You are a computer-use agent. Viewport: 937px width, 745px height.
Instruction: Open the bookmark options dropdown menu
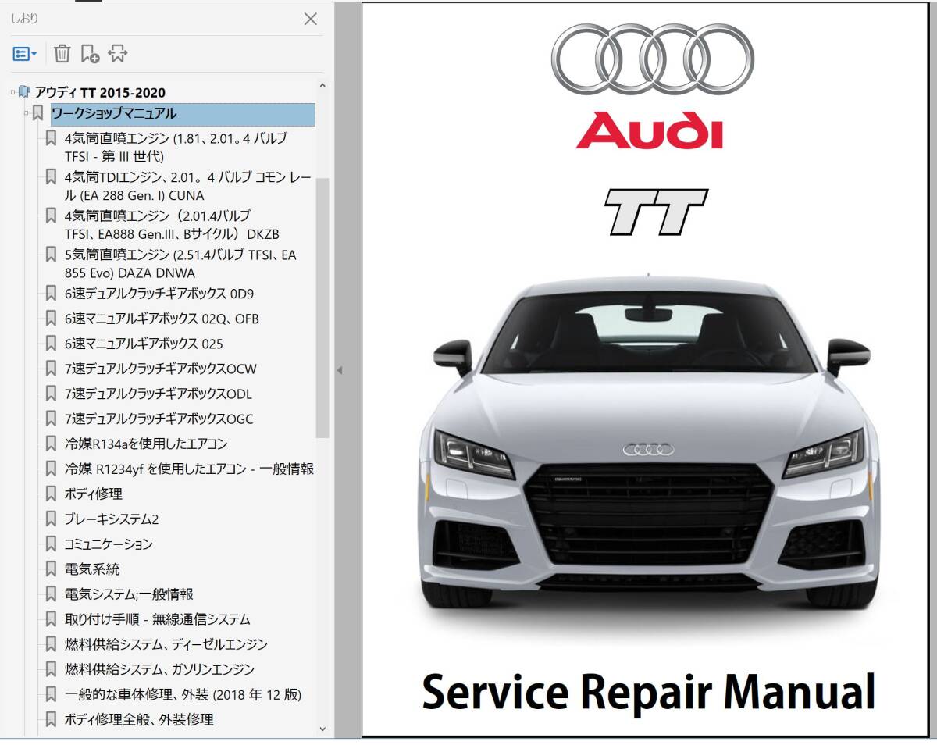tap(25, 54)
